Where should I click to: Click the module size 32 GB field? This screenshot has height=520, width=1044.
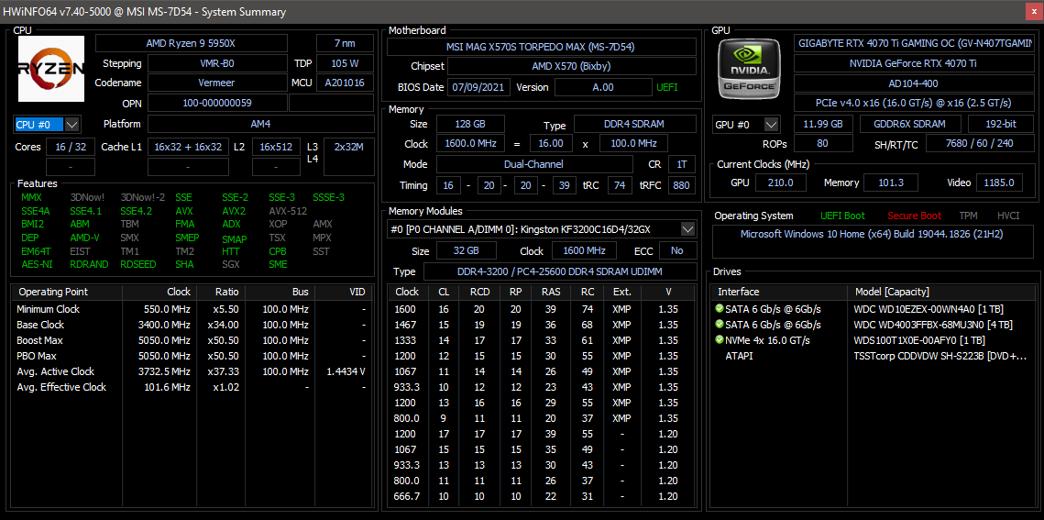466,251
